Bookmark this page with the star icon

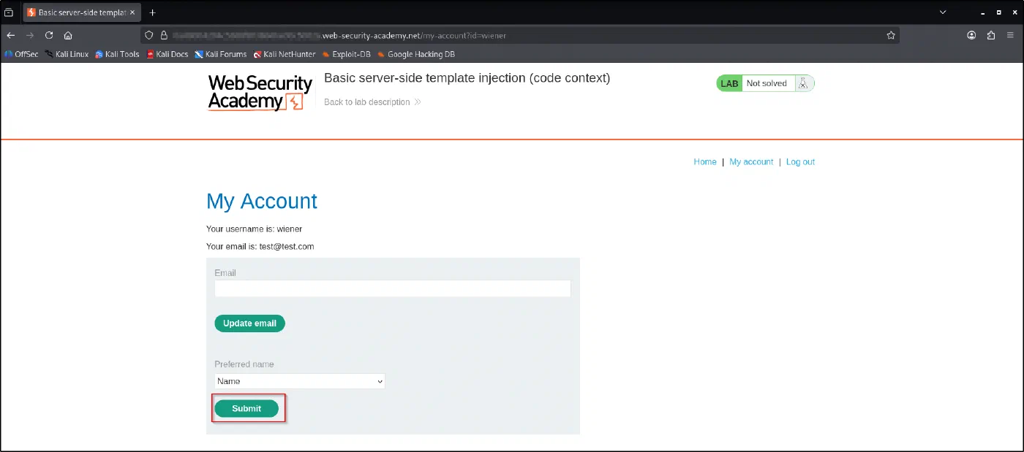tap(891, 35)
